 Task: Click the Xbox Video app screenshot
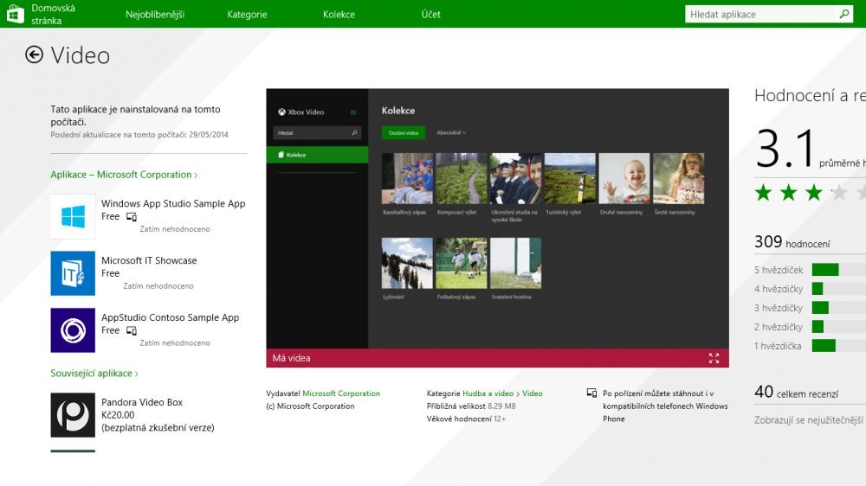(497, 219)
